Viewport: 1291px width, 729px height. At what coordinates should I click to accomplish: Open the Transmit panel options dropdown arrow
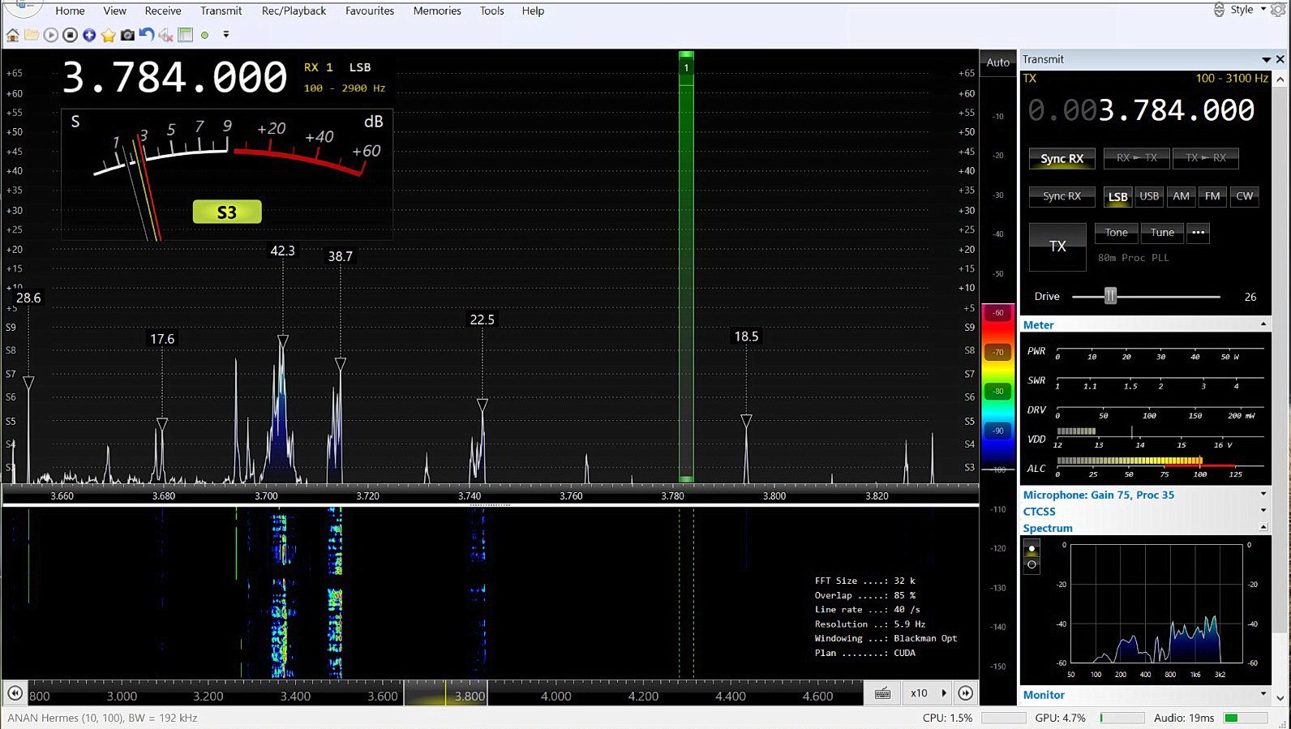pos(1266,60)
